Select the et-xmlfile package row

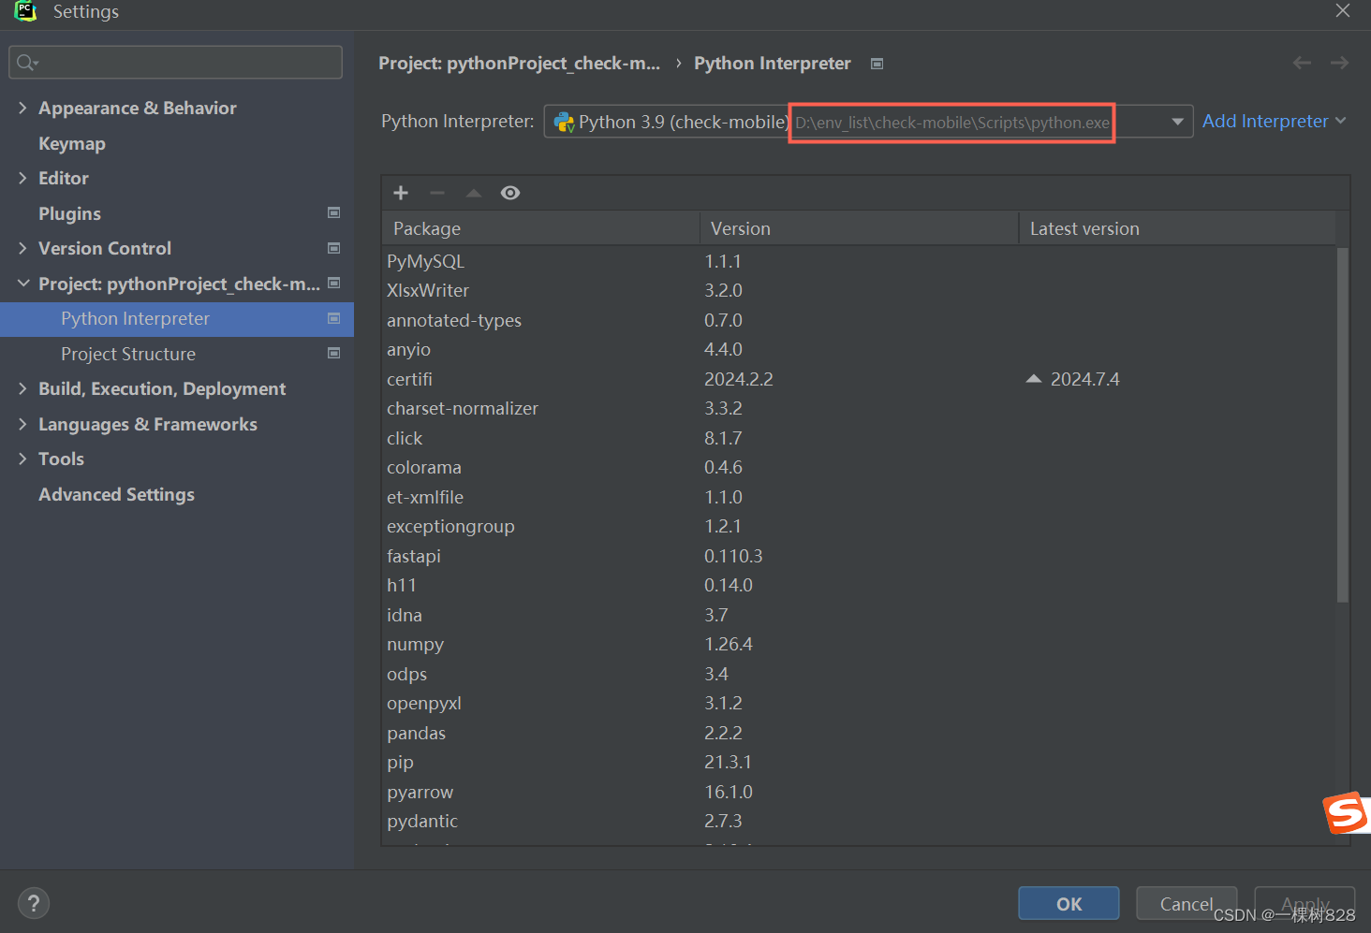pyautogui.click(x=860, y=497)
